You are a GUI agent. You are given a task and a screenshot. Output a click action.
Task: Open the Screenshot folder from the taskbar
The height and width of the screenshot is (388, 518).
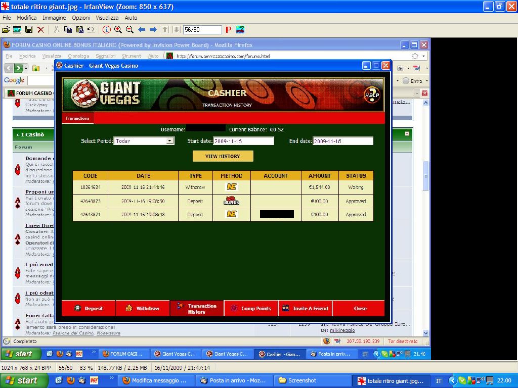point(311,380)
